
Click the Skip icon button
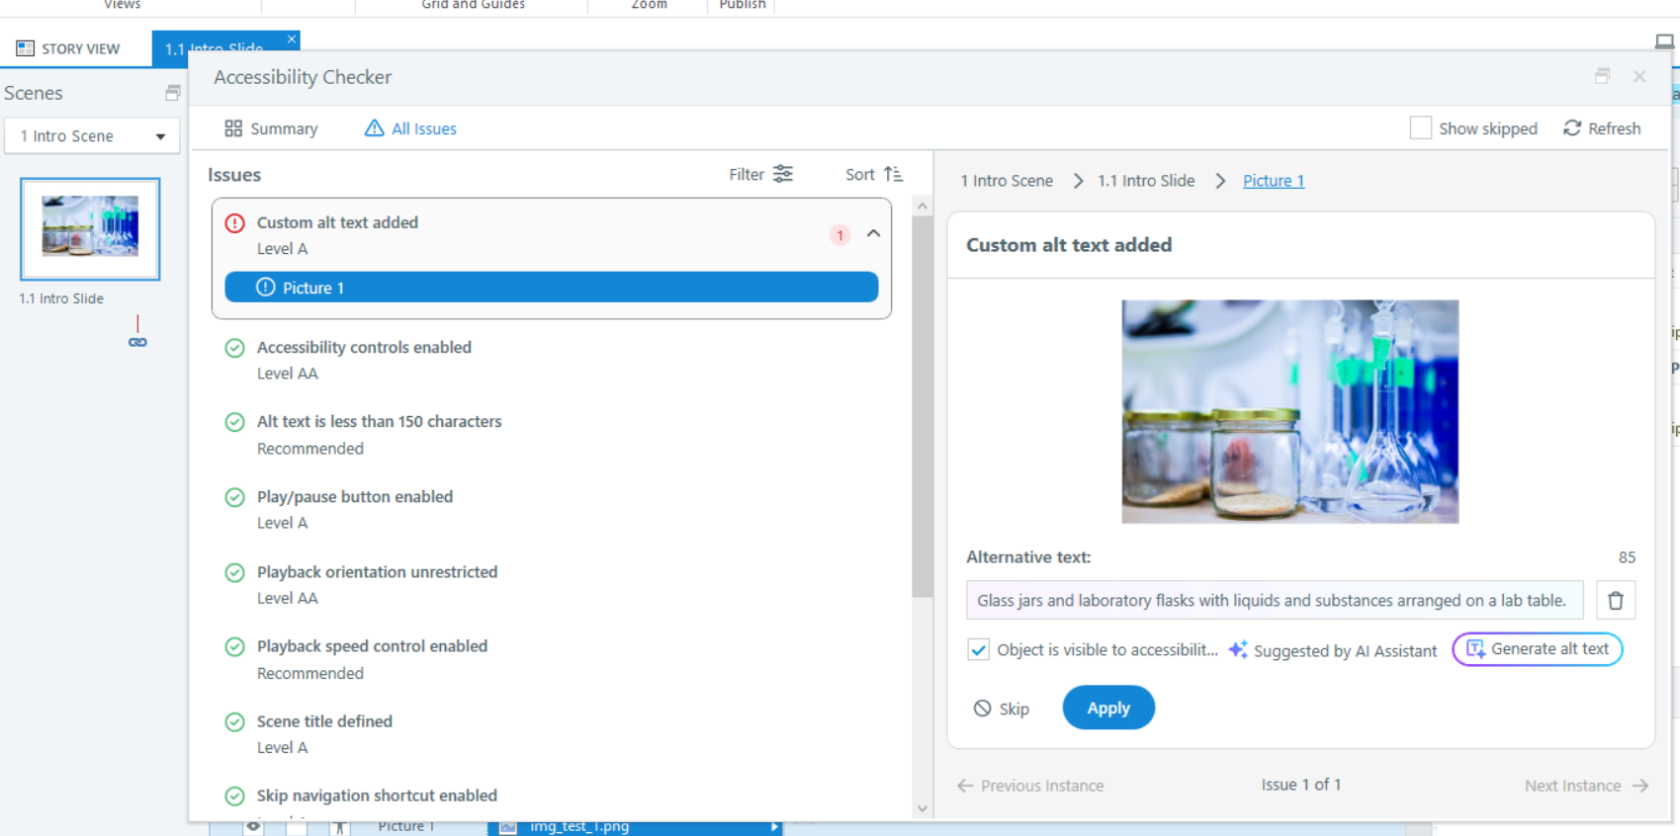click(982, 709)
